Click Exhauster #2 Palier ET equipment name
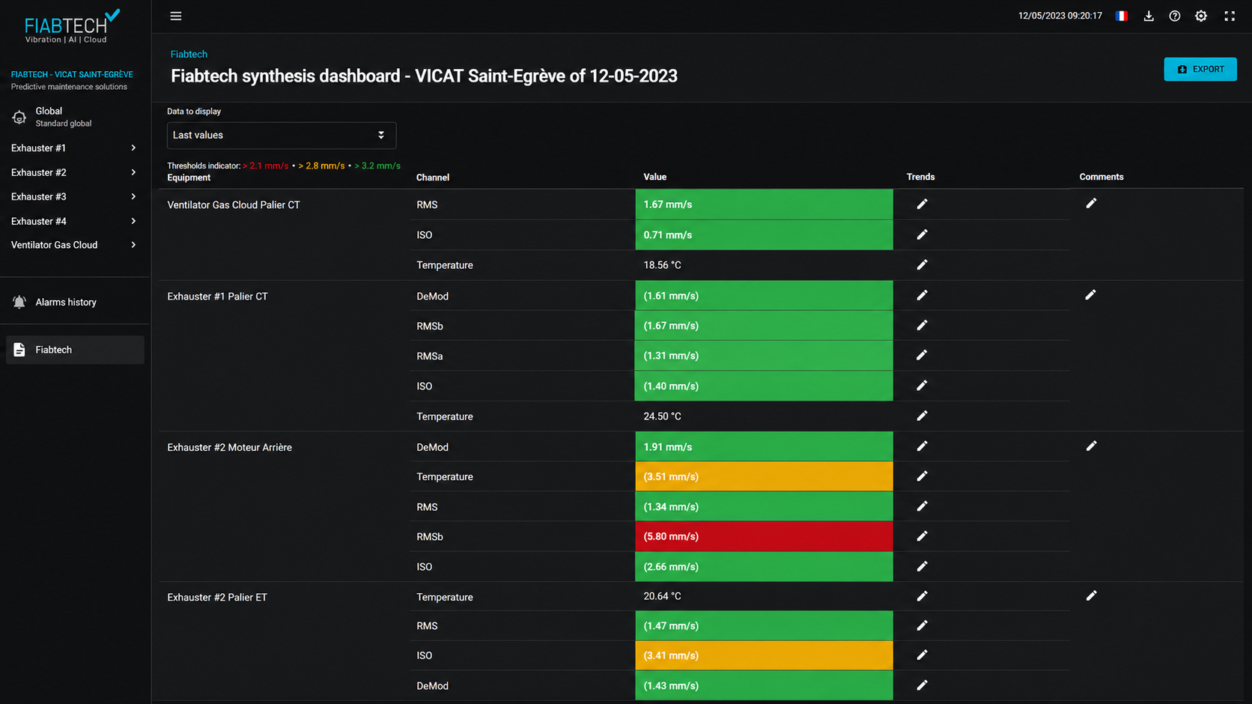 216,597
